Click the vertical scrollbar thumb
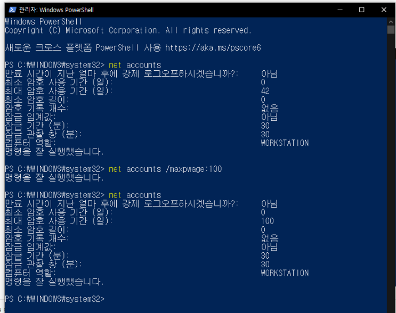 (x=390, y=30)
